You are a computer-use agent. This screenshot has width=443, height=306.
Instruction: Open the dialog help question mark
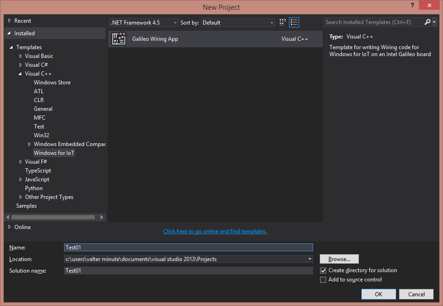pos(412,5)
